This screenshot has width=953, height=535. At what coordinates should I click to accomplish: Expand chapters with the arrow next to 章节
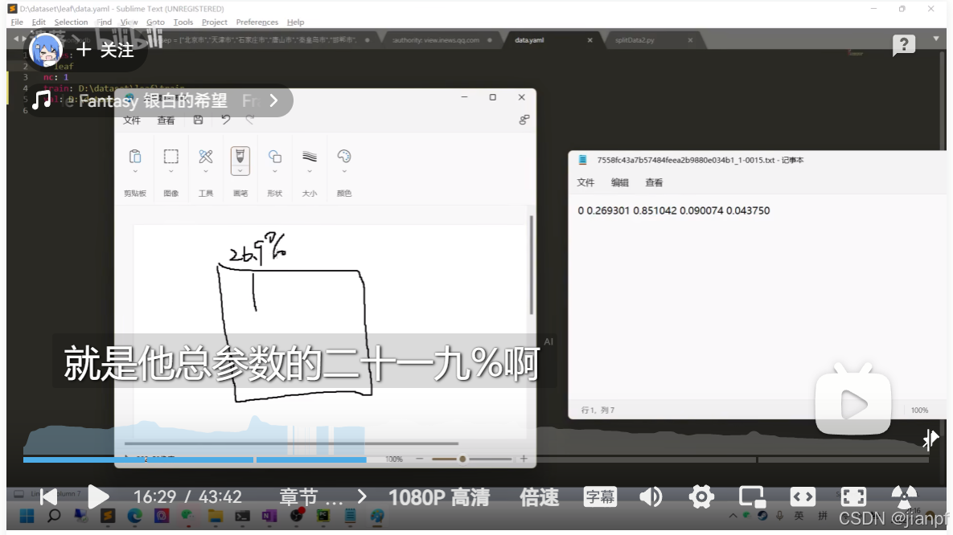[x=362, y=496]
